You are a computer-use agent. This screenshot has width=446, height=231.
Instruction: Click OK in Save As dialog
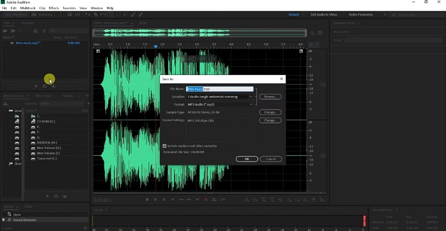pos(247,159)
